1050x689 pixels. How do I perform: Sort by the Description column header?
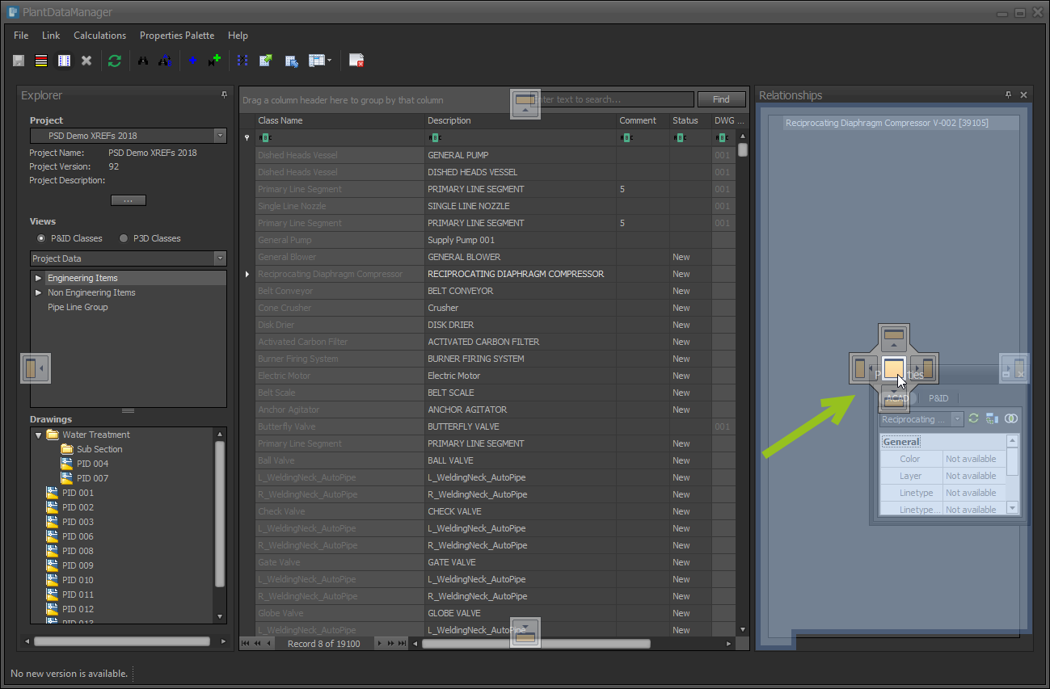(521, 120)
